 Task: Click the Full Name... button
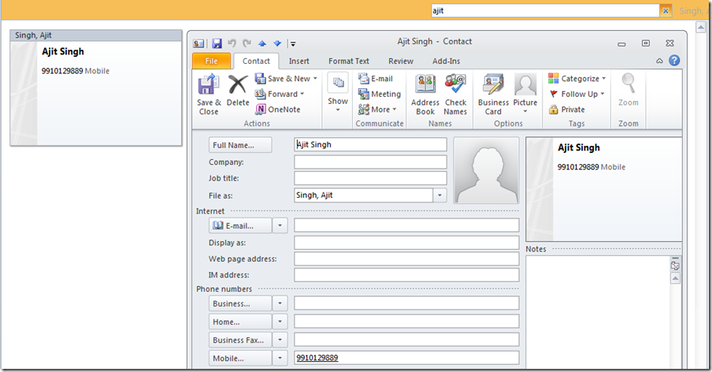coord(240,145)
